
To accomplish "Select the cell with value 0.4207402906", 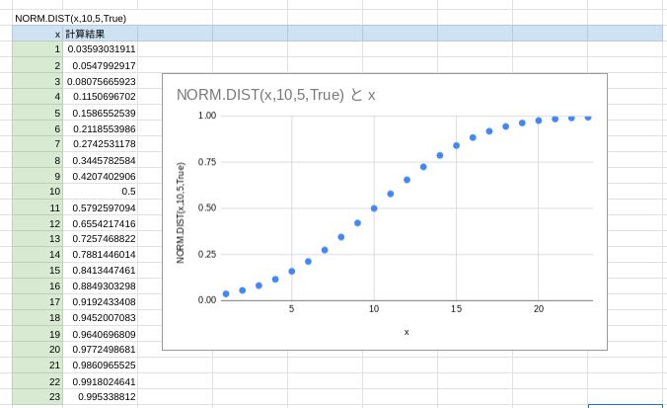I will click(x=101, y=176).
